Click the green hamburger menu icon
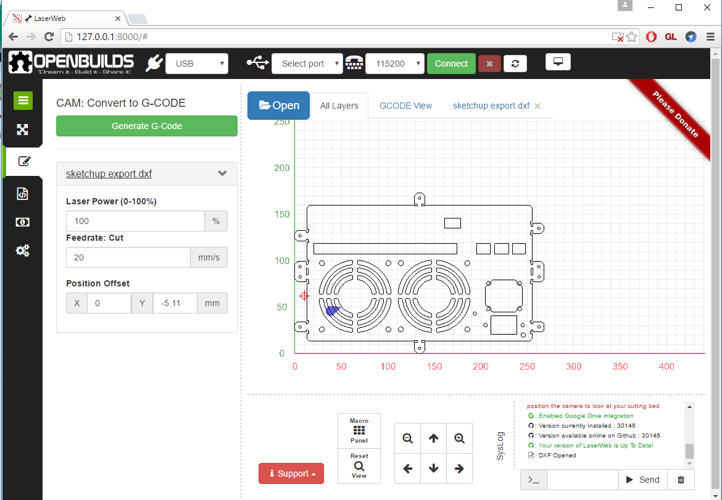 [x=23, y=101]
